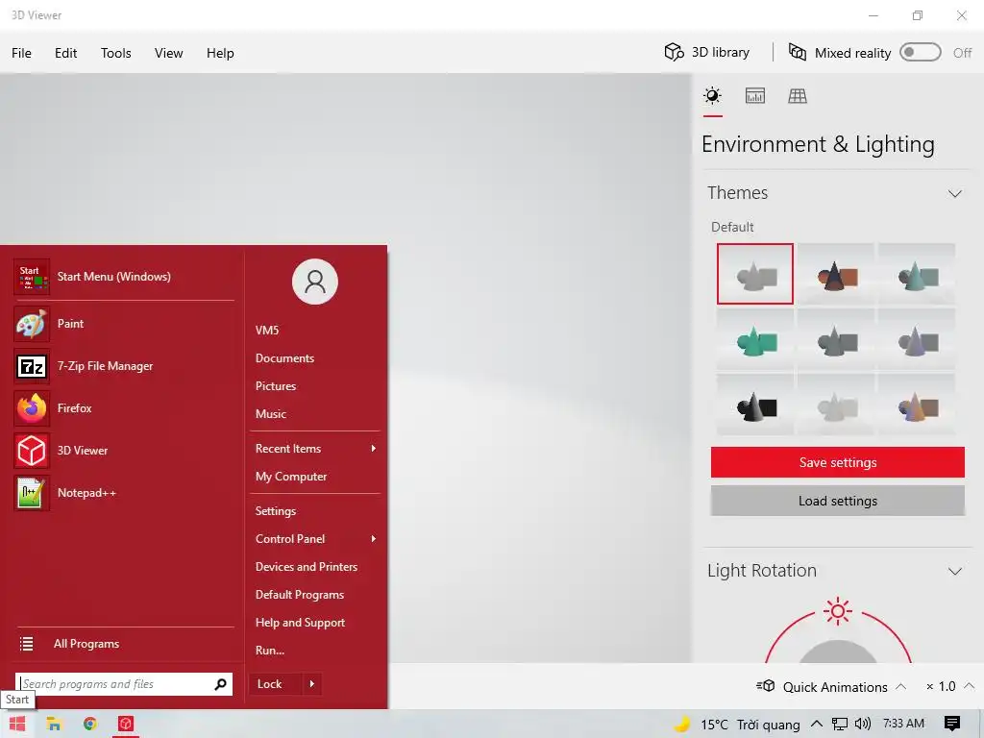
Task: Choose the teal cone theme in top row
Action: 917,274
